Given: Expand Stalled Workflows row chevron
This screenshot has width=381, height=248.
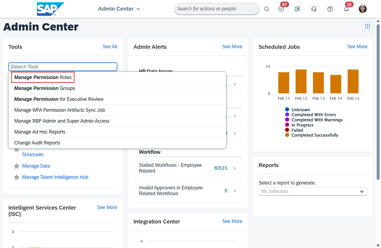Looking at the screenshot, I should point(235,168).
